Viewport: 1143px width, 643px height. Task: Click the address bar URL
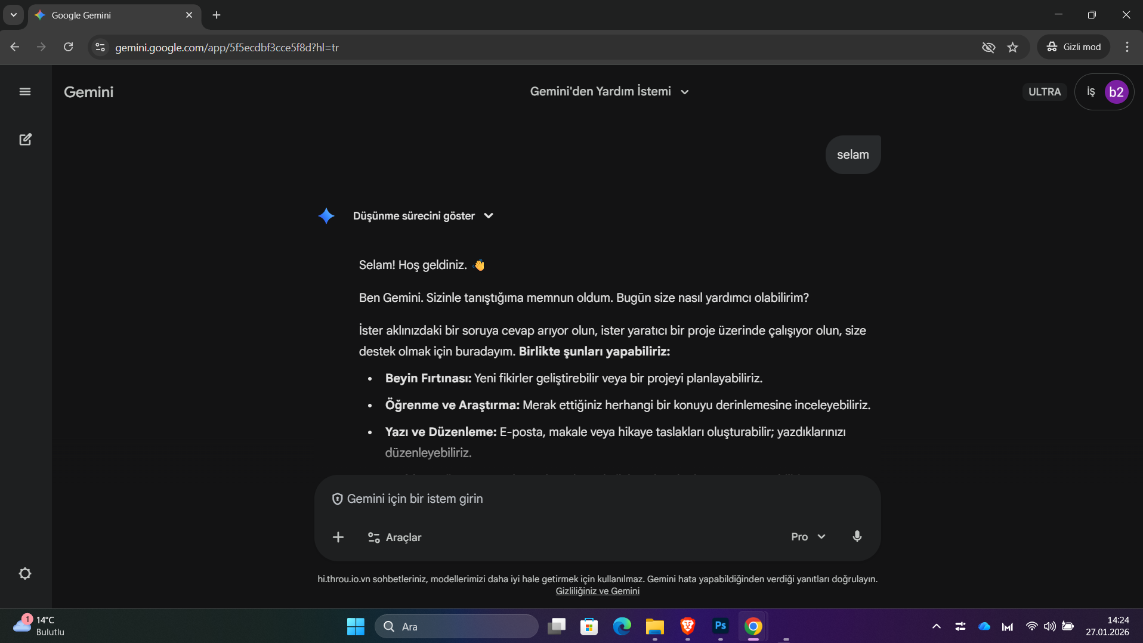pos(227,47)
